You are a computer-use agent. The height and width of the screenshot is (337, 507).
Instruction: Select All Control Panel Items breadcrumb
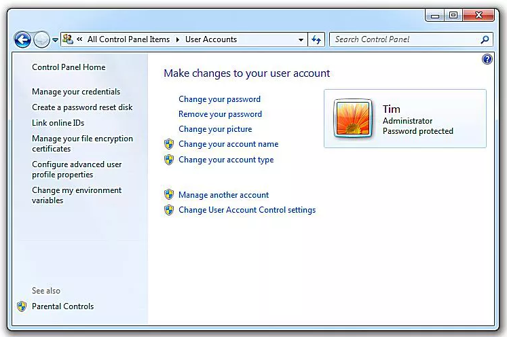[x=128, y=39]
